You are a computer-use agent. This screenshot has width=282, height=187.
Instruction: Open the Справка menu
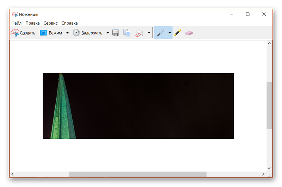tap(69, 23)
